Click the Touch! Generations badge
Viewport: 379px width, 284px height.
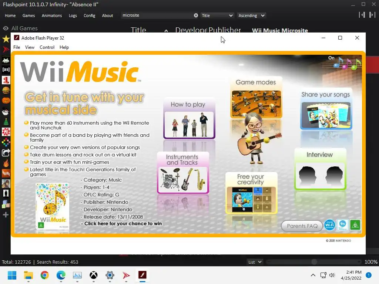342,225
